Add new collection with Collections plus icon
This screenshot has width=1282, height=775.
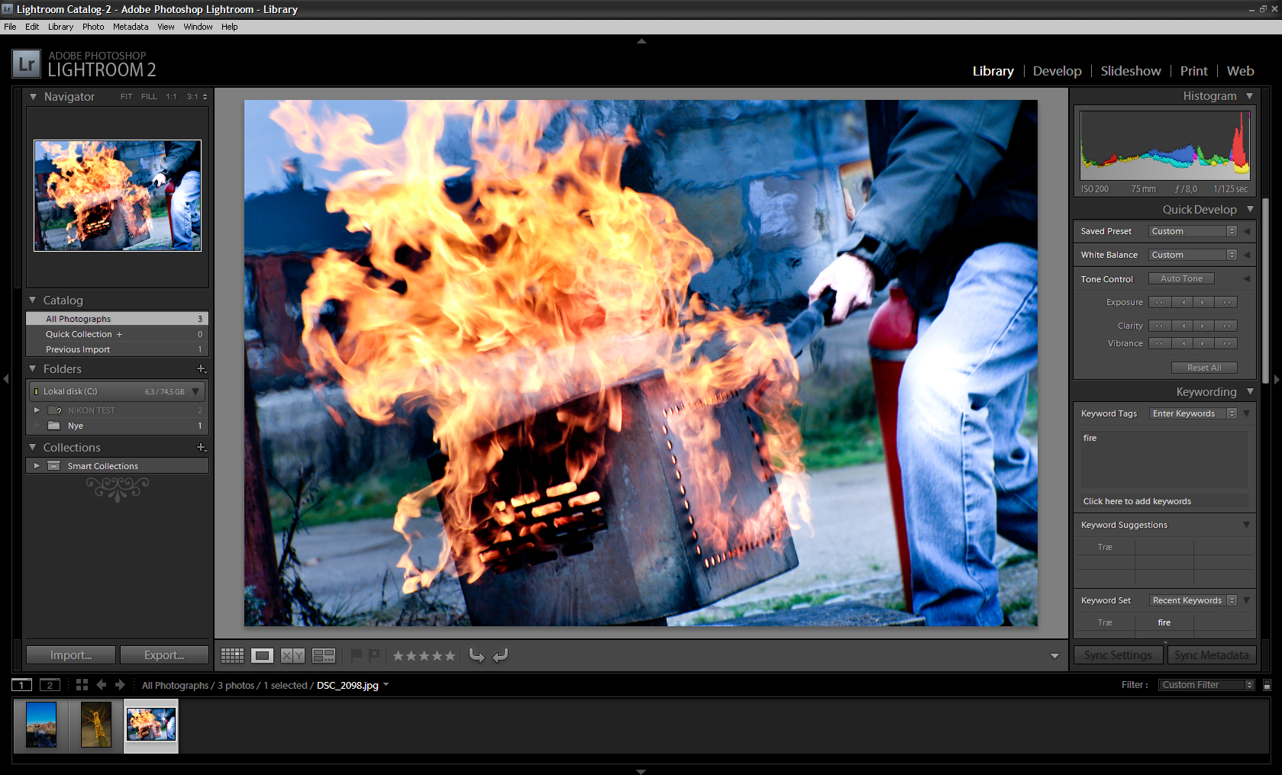(x=202, y=447)
